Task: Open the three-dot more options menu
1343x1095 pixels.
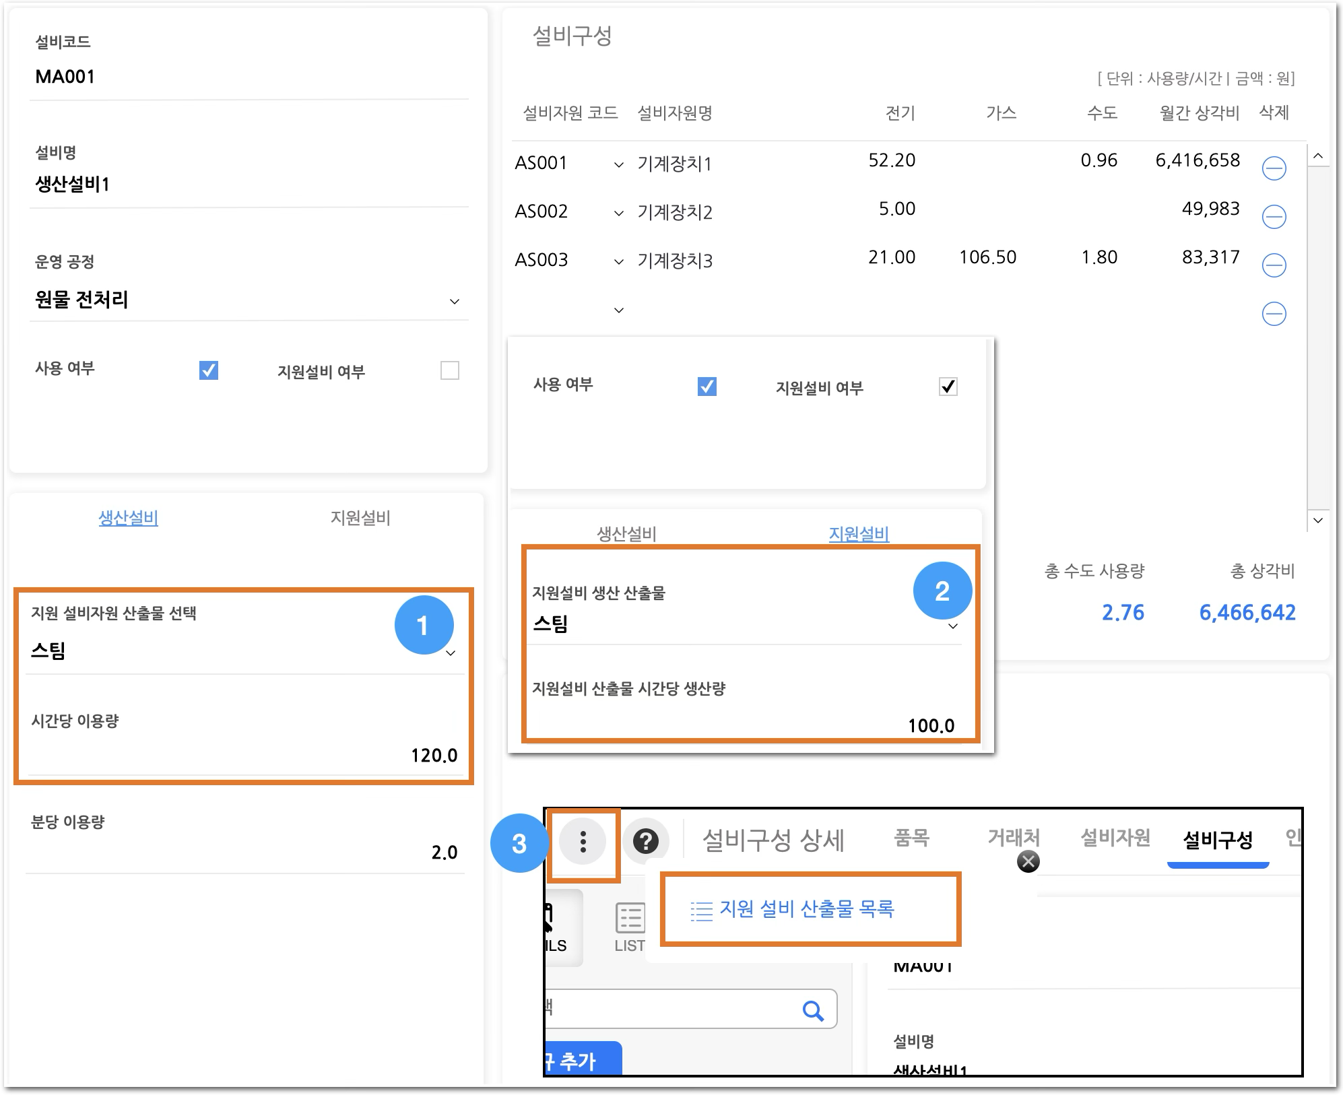Action: pyautogui.click(x=583, y=842)
